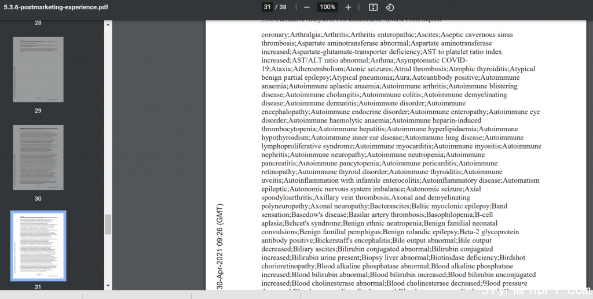Click the text 'Axillary vein thrombosis'

352,198
